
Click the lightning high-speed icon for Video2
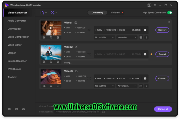(151, 54)
